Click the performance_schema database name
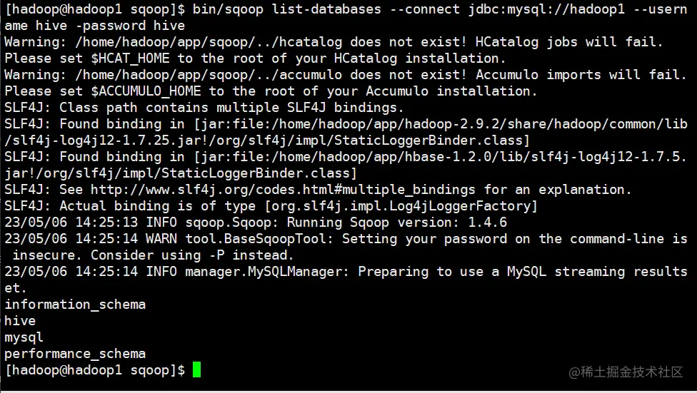Viewport: 697px width, 393px height. pyautogui.click(x=75, y=354)
